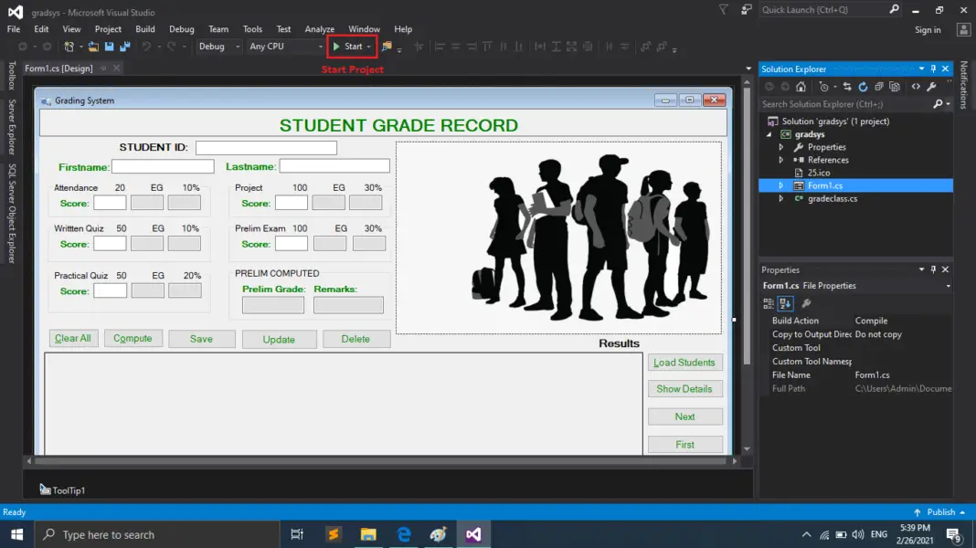Expand the gradeclass.cs tree node
Screen dimensions: 976x548
[x=781, y=198]
